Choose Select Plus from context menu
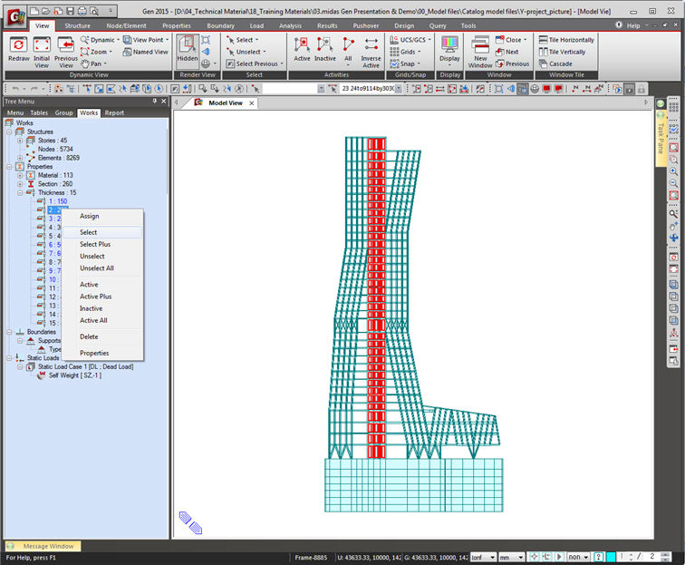Screen dimensions: 685x565 (x=95, y=244)
